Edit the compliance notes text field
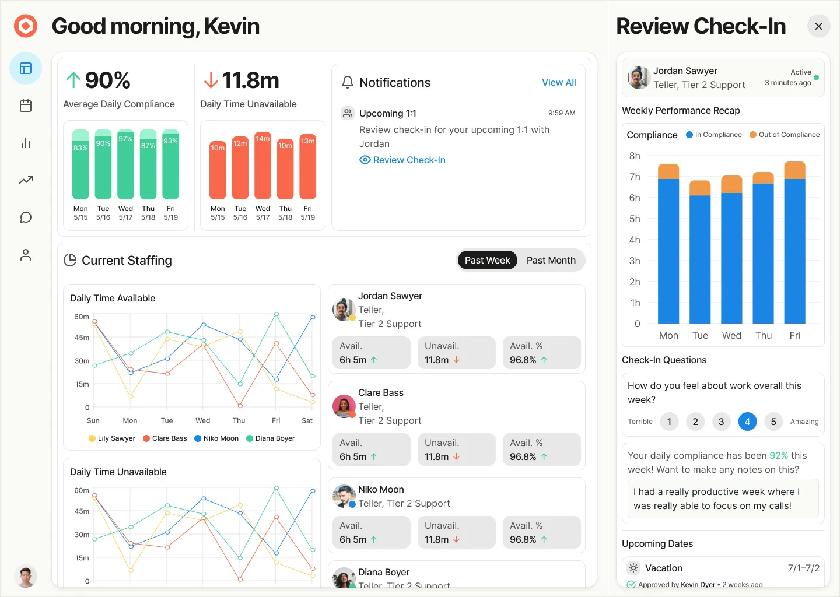Image resolution: width=840 pixels, height=597 pixels. coord(723,498)
